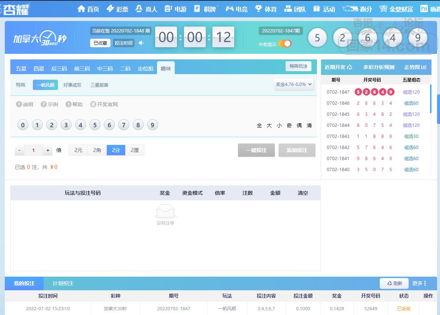Screen dimensions: 440x315
Task: Switch to the 五星 tab
Action: pos(21,69)
